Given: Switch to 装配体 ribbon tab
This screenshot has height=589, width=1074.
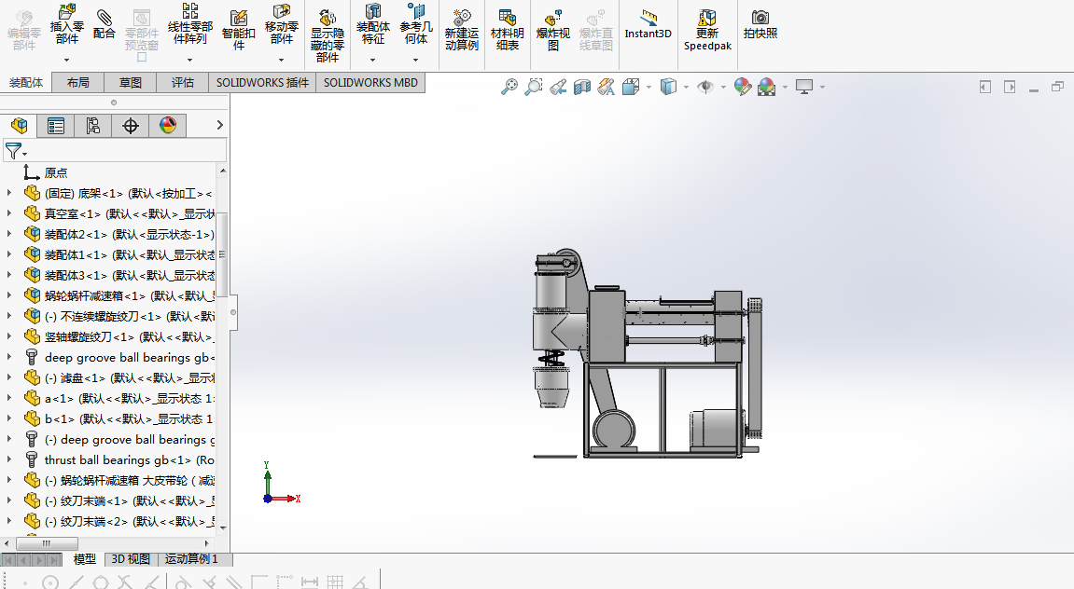Looking at the screenshot, I should click(x=26, y=83).
